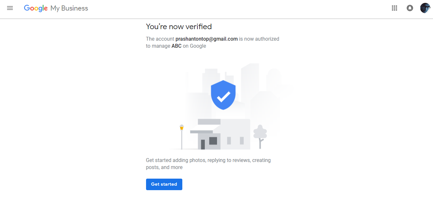Click the dark window on the storefront
This screenshot has width=433, height=202.
(213, 141)
